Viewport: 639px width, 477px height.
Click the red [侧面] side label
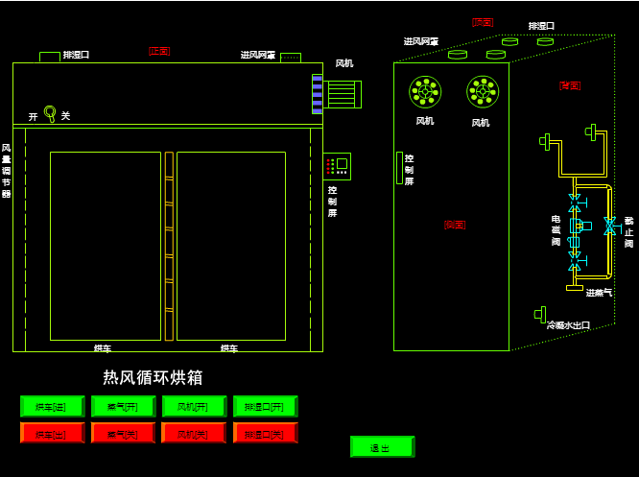455,225
